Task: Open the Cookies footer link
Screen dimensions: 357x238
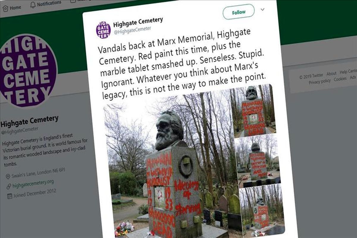Action: coord(340,79)
